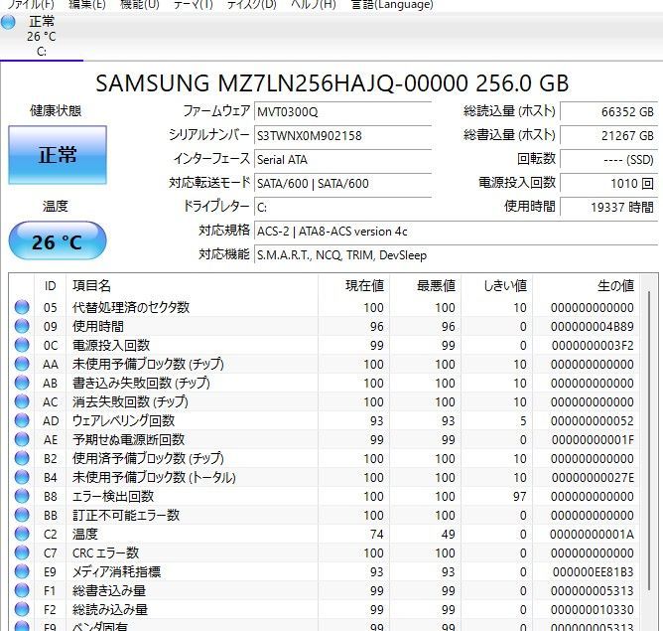Click the status icon for row BB 訂正不可能エラー数
This screenshot has height=631, width=663.
click(x=22, y=515)
